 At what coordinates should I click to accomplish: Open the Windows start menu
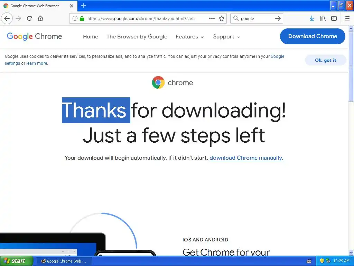coord(16,261)
